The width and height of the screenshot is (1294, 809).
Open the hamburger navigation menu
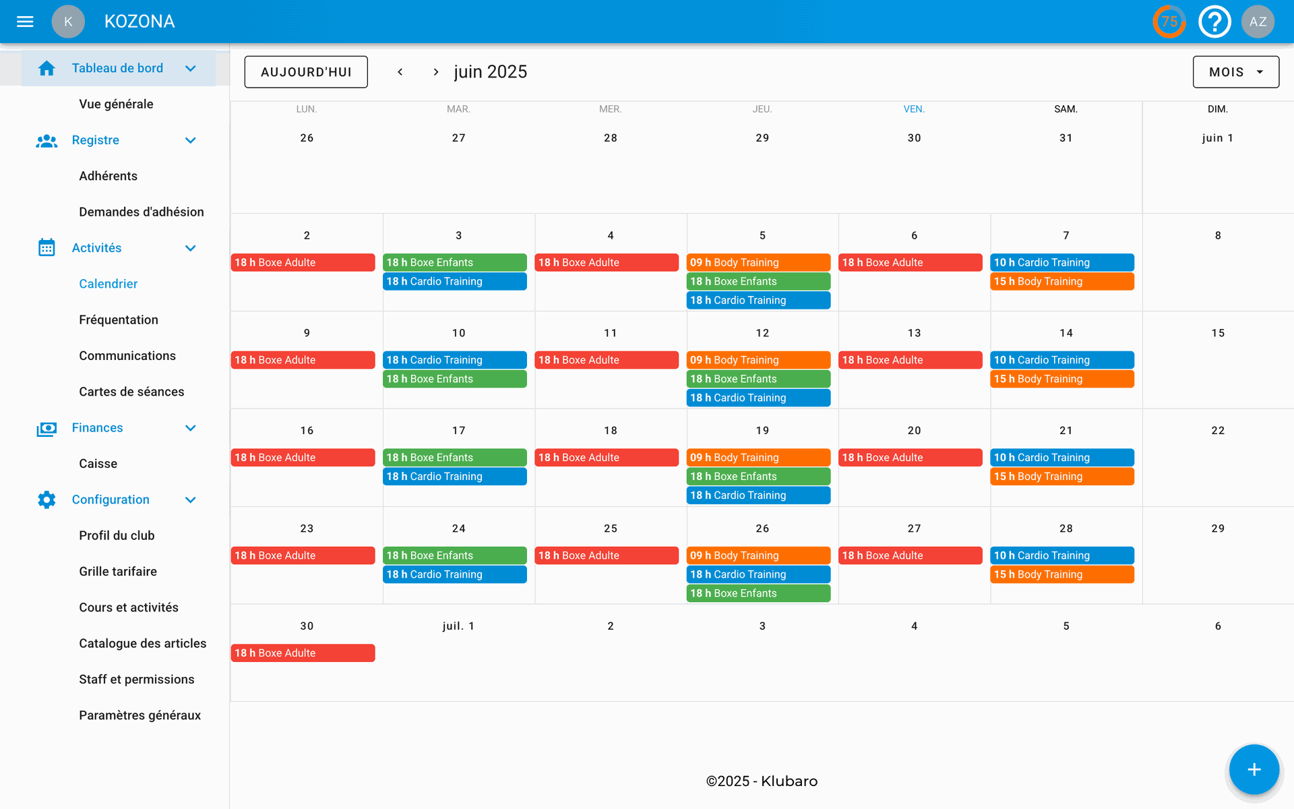pos(25,22)
